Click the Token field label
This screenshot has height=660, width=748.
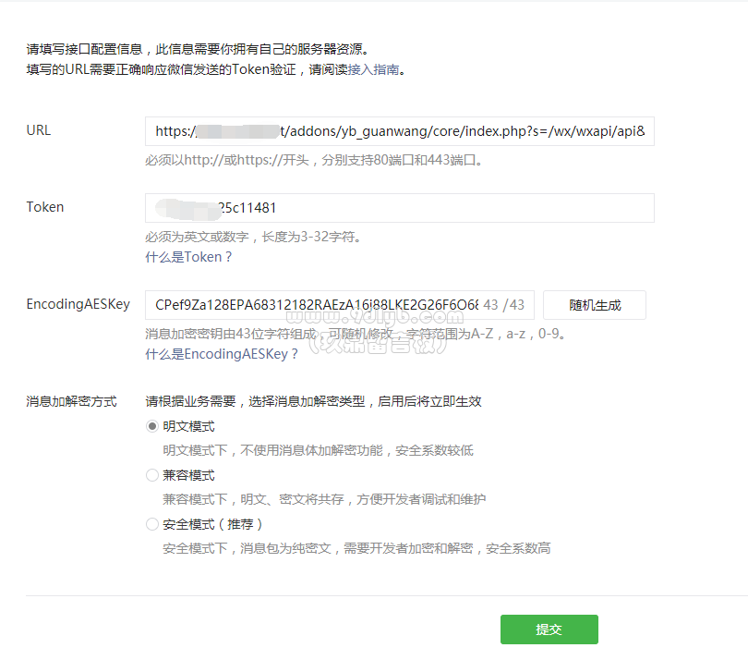45,207
